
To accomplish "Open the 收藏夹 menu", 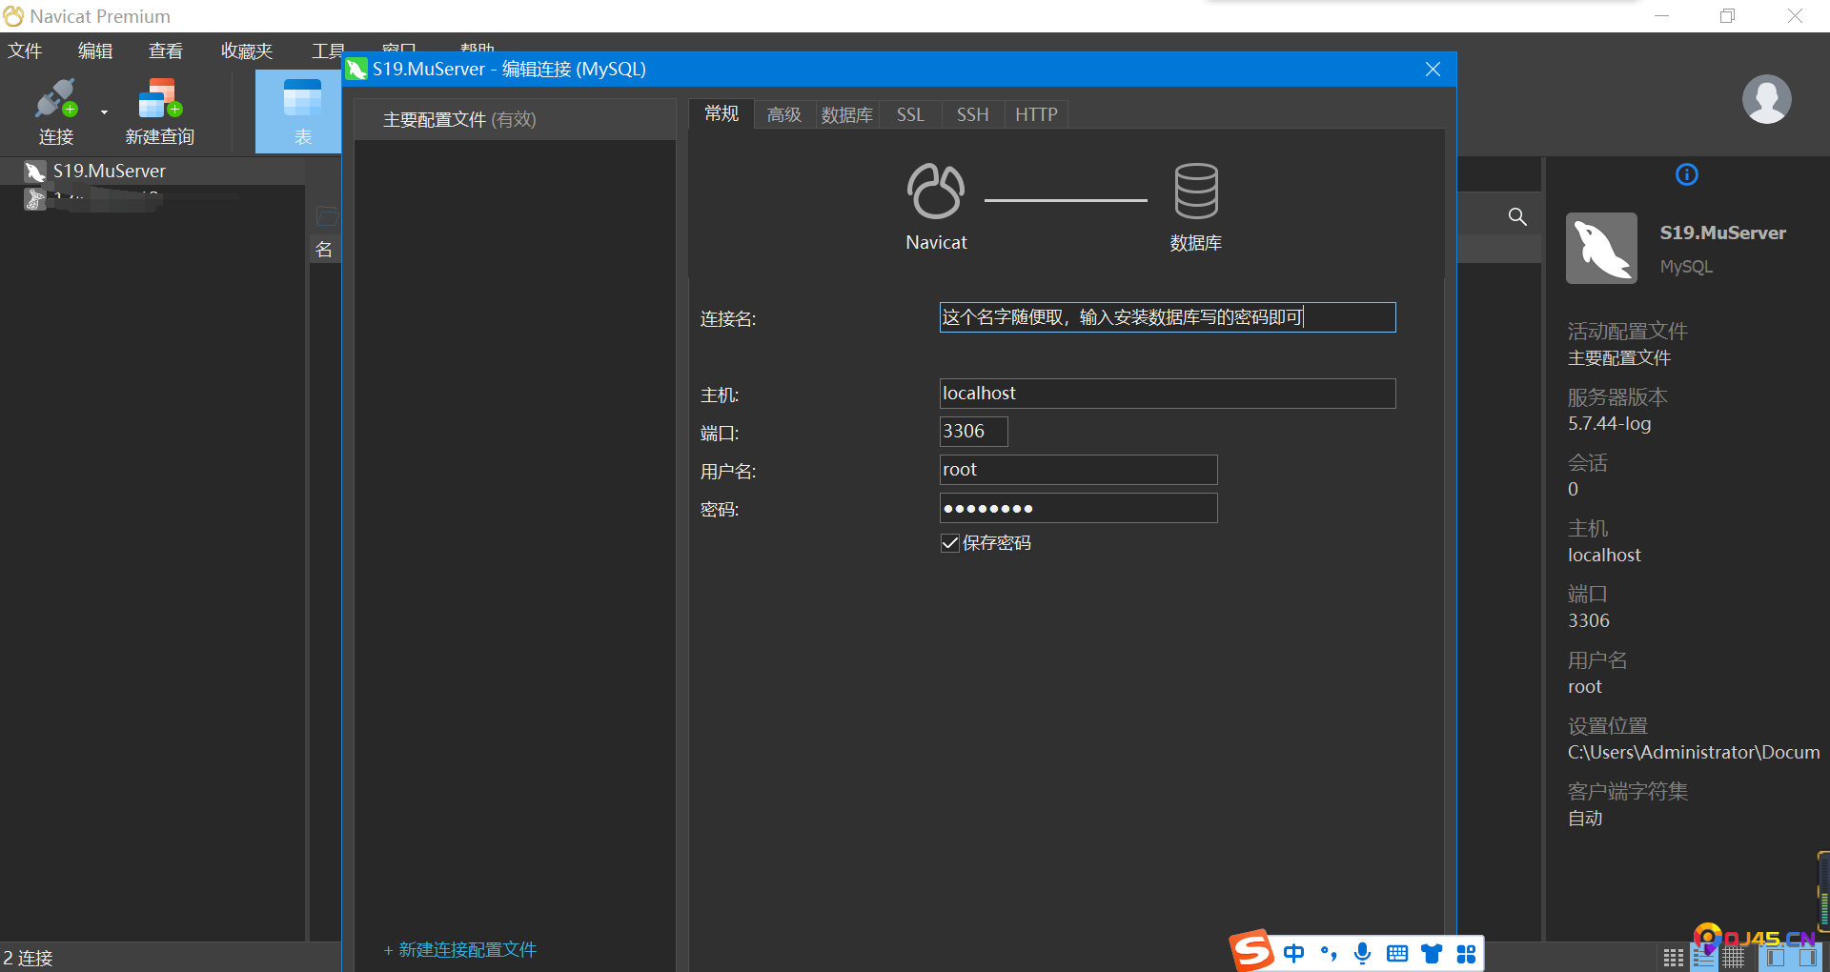I will coord(247,51).
